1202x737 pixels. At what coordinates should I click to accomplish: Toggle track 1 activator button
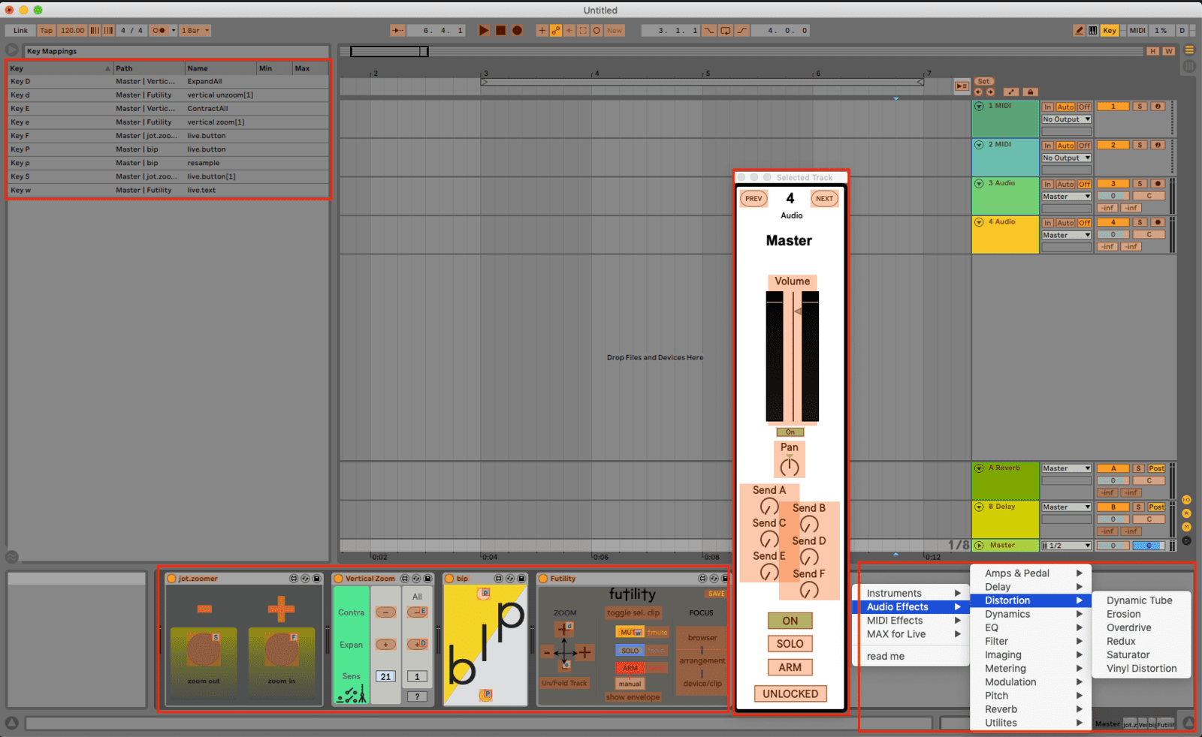pos(1113,107)
